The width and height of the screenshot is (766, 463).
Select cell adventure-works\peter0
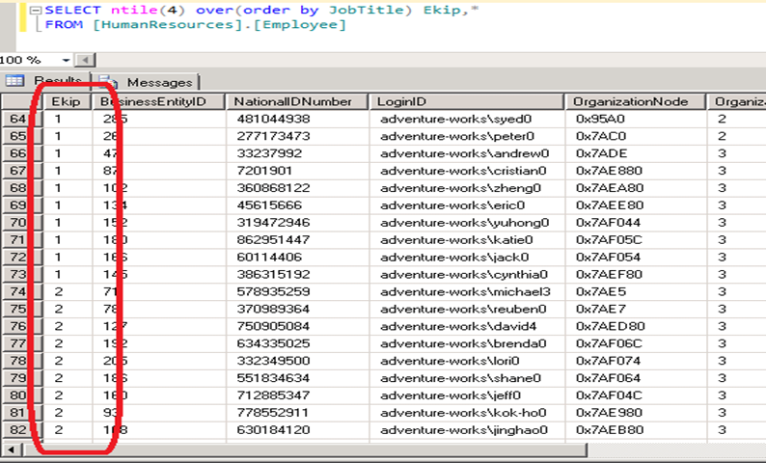click(467, 136)
